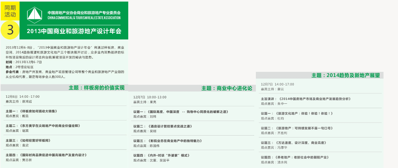Click the 嘉宾主持：蔡云 line
Viewport: 398px width, 168px height.
point(272,89)
